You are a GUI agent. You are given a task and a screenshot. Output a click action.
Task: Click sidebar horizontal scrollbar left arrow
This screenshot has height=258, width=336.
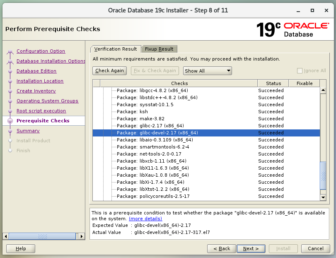(x=5, y=236)
